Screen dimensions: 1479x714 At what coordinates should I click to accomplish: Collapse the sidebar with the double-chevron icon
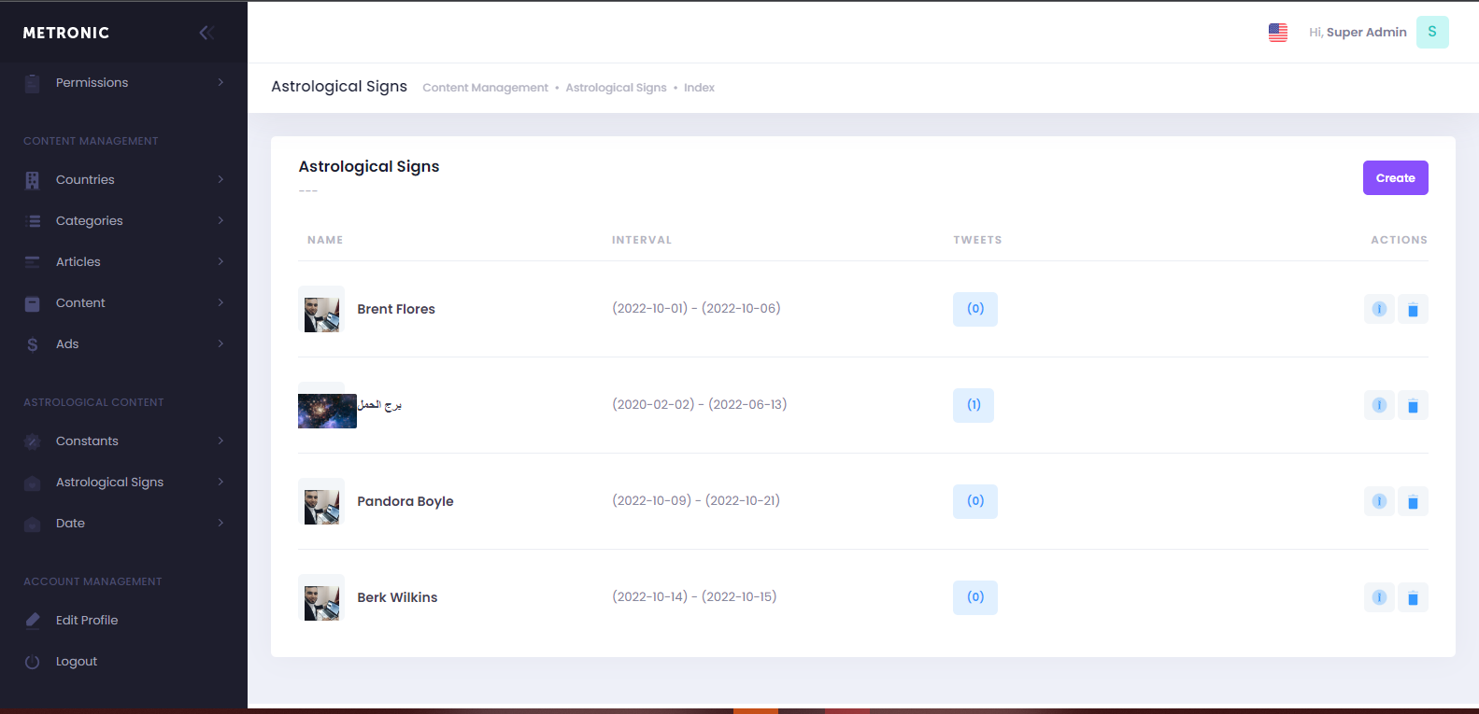[x=206, y=33]
